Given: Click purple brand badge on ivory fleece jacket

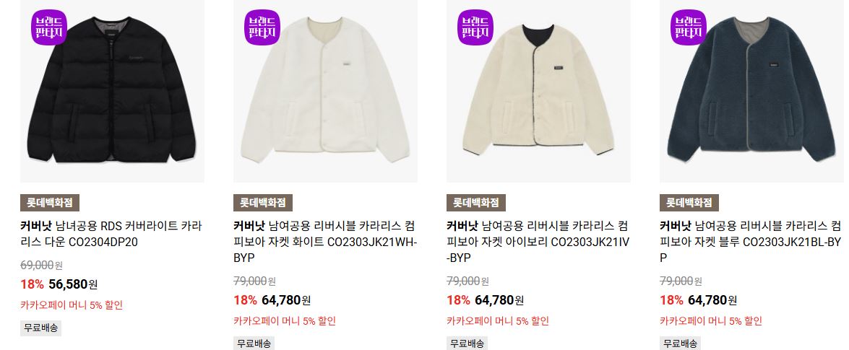Looking at the screenshot, I should (475, 27).
